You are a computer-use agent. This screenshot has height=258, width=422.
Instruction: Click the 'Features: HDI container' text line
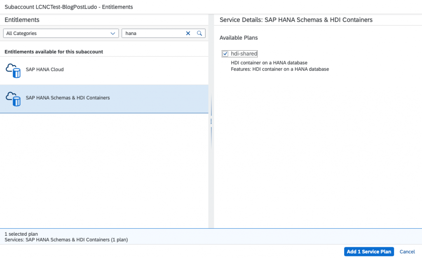click(280, 69)
